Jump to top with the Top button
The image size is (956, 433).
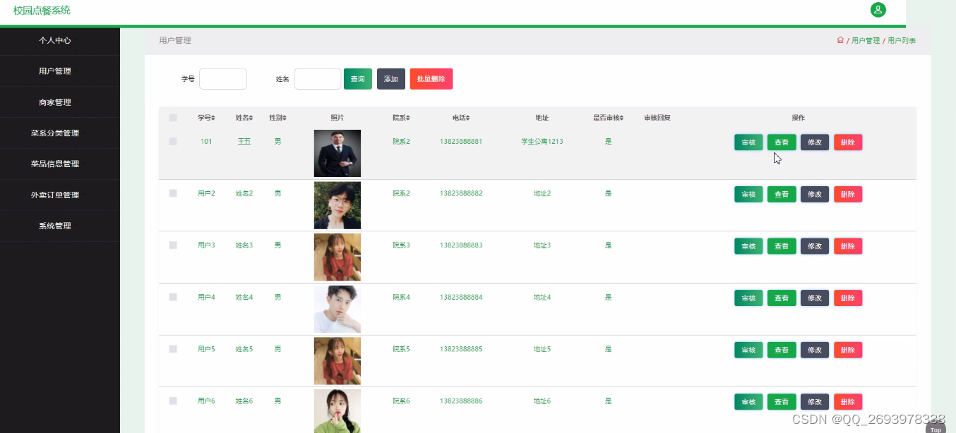[x=936, y=427]
